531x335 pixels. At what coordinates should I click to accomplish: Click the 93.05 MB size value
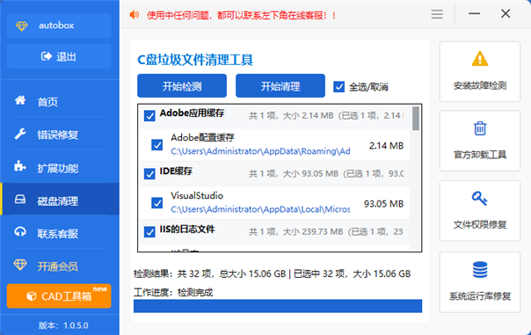383,204
